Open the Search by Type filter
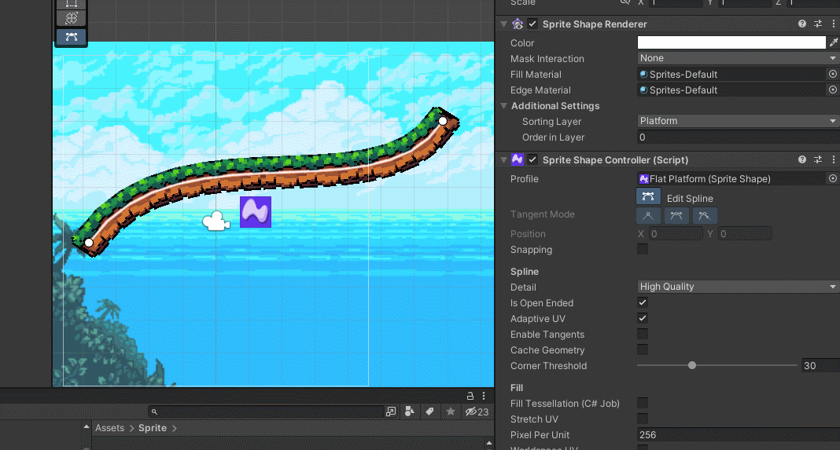840x450 pixels. [x=410, y=412]
